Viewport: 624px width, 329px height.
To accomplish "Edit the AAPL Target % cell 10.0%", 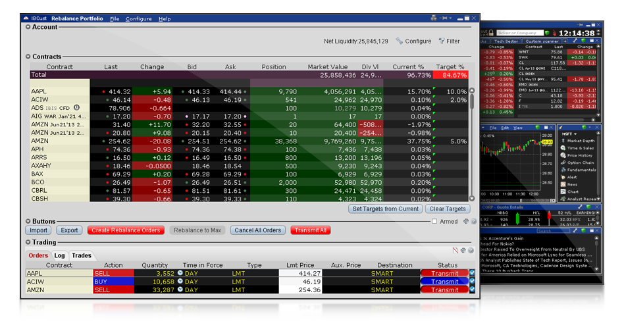I will [x=452, y=91].
